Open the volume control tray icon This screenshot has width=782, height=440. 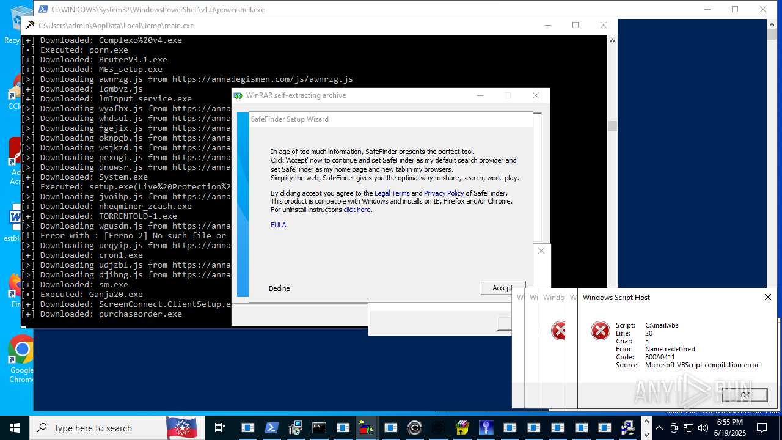pyautogui.click(x=702, y=428)
